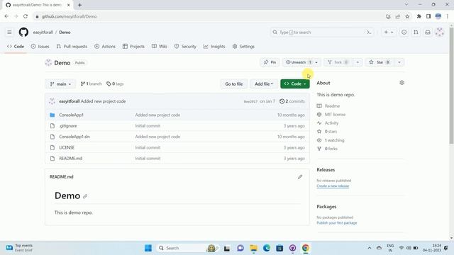Open Windows Start menu
Image resolution: width=454 pixels, height=255 pixels.
click(x=148, y=248)
